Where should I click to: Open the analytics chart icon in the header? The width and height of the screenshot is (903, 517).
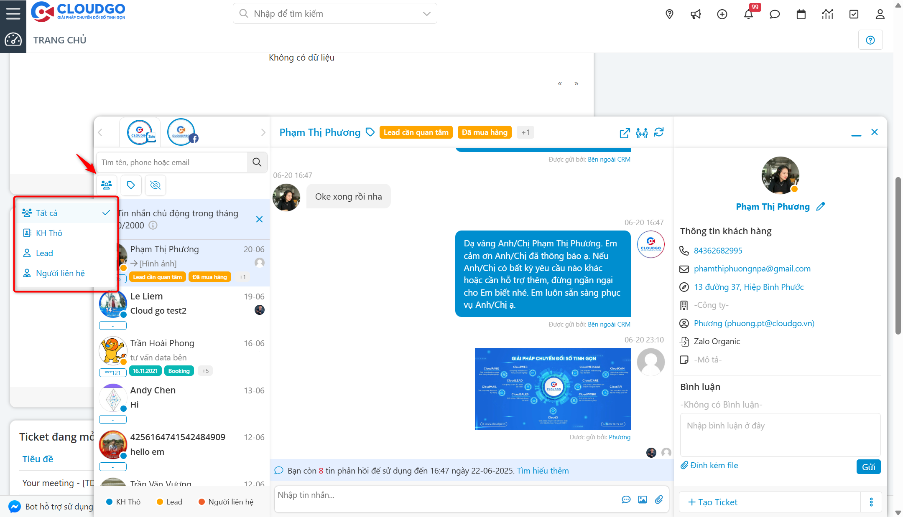827,14
